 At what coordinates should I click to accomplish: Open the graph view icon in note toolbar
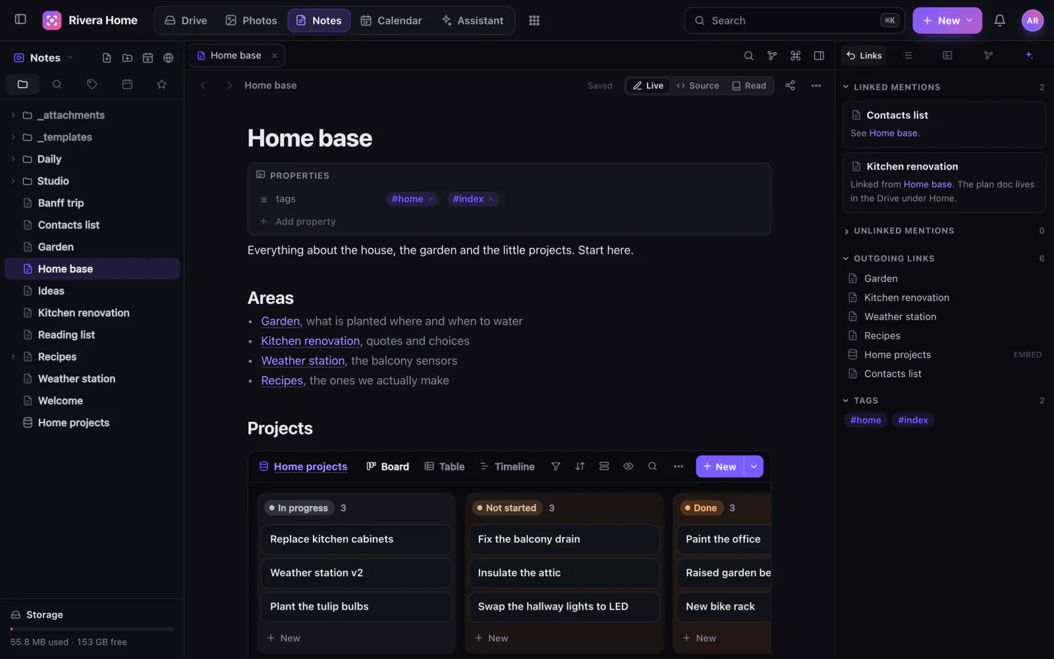772,55
